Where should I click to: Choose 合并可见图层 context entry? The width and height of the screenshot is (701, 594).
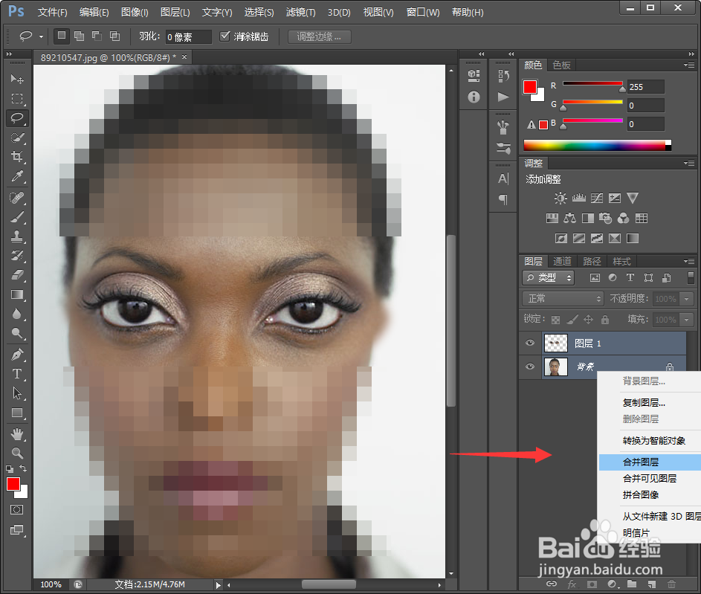pos(650,478)
